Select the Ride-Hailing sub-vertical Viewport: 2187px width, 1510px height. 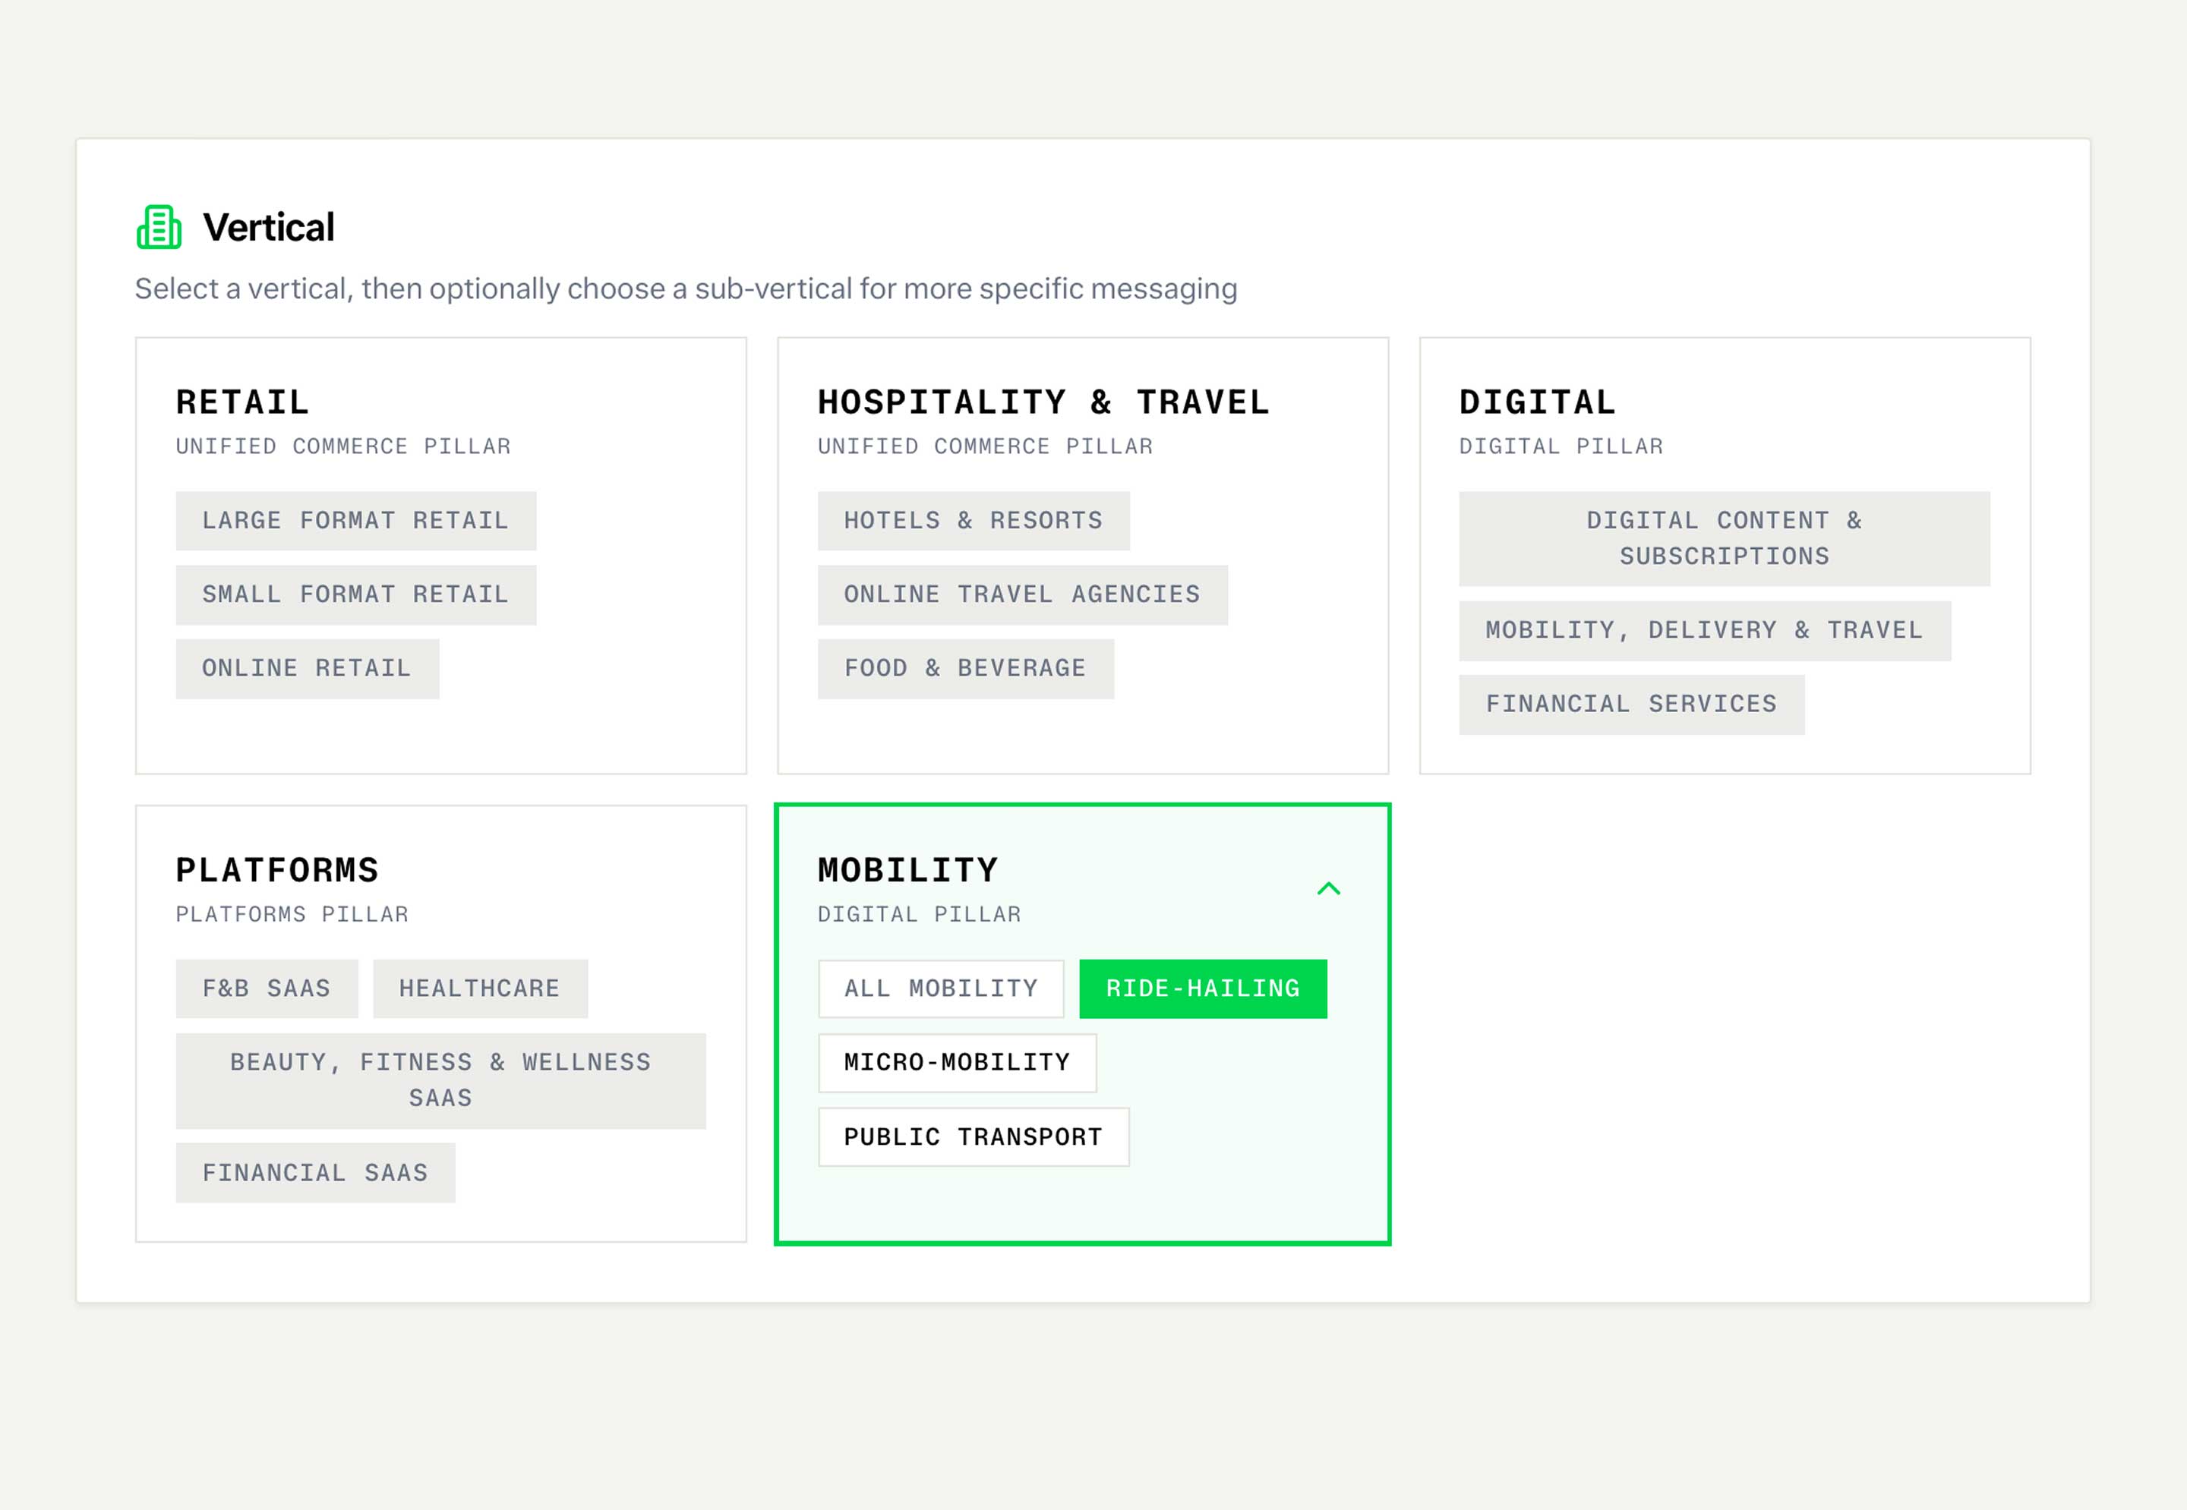1202,988
